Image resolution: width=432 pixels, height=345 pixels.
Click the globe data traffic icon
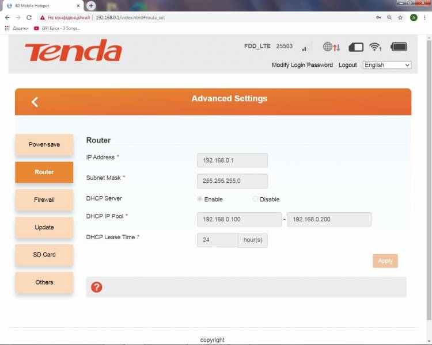click(x=331, y=47)
